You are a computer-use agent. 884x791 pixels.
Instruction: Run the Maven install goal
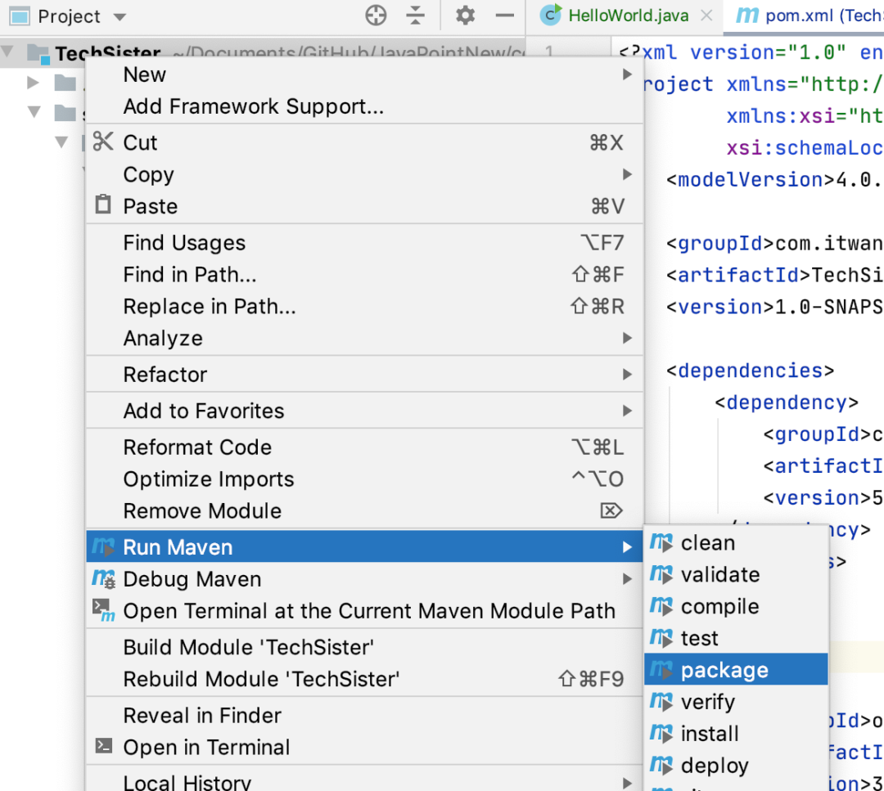pyautogui.click(x=737, y=734)
